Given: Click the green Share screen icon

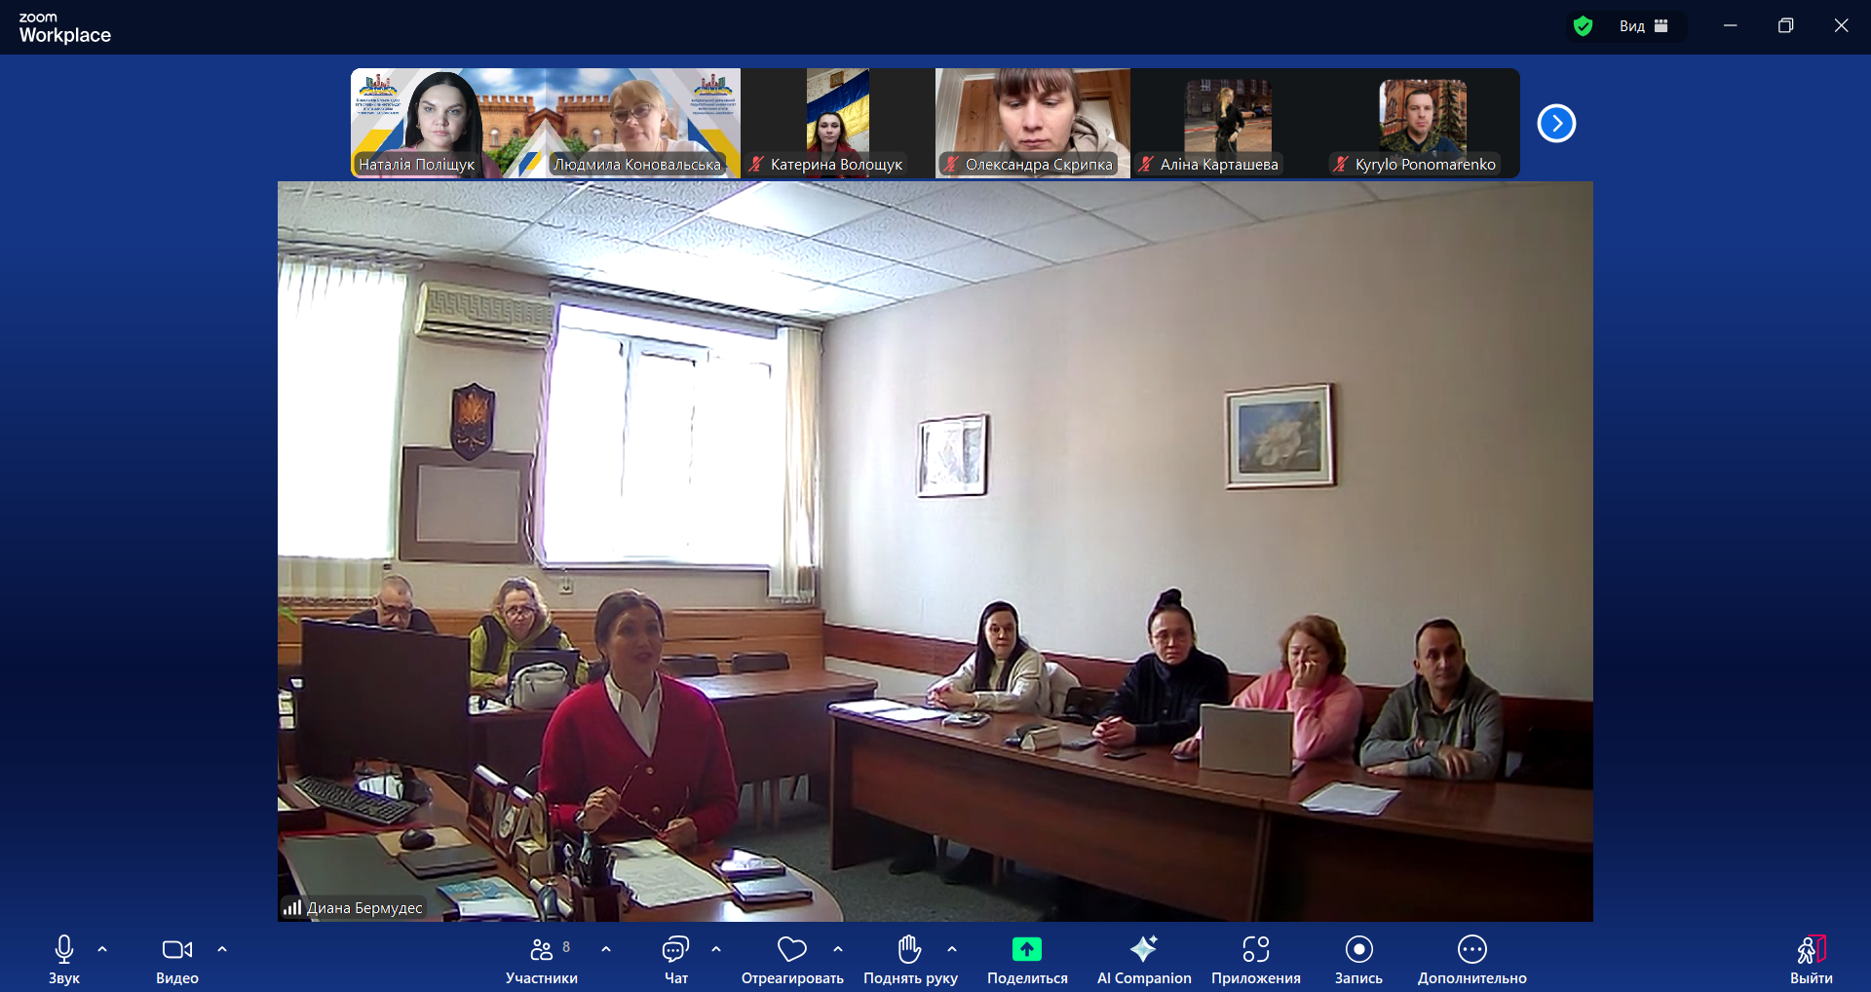Looking at the screenshot, I should pos(1026,949).
